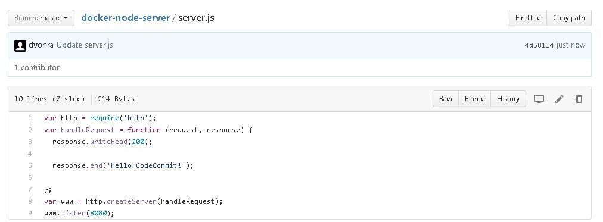Open the Update server.js commit message
This screenshot has width=603, height=222.
[x=85, y=45]
